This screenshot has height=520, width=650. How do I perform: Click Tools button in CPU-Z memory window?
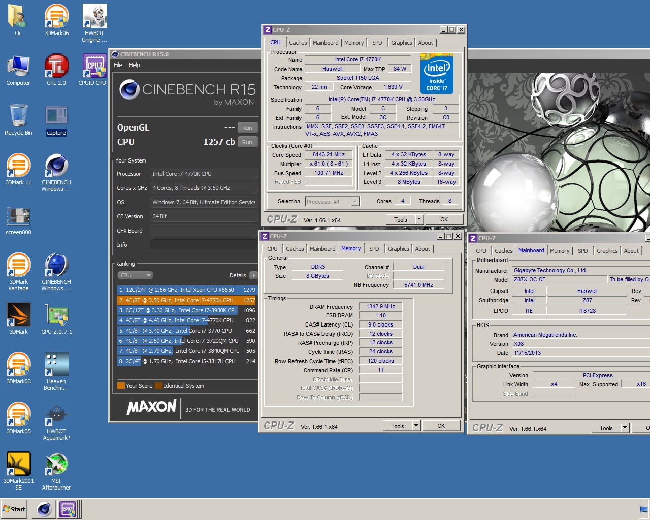(x=398, y=426)
